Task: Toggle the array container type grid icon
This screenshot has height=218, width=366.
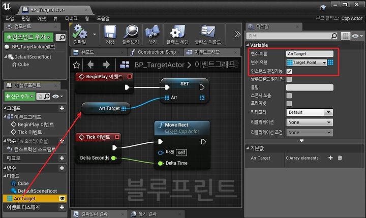Action: [330, 63]
